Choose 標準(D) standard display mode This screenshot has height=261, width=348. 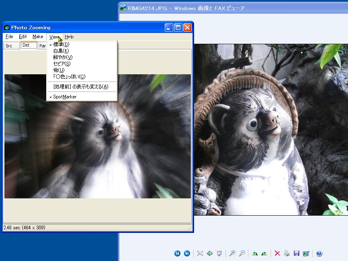[x=61, y=45]
